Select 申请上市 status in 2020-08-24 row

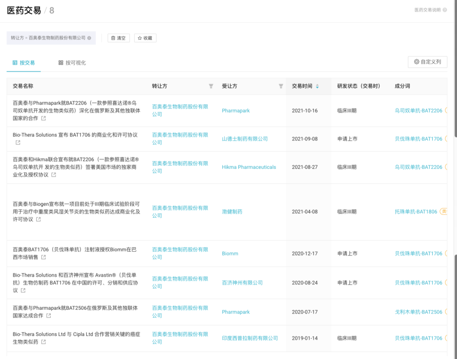click(x=347, y=283)
